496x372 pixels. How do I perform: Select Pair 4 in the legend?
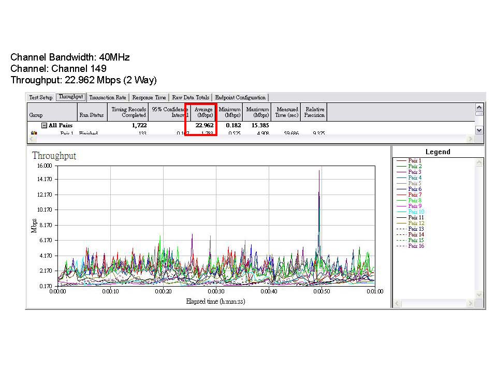tap(415, 177)
